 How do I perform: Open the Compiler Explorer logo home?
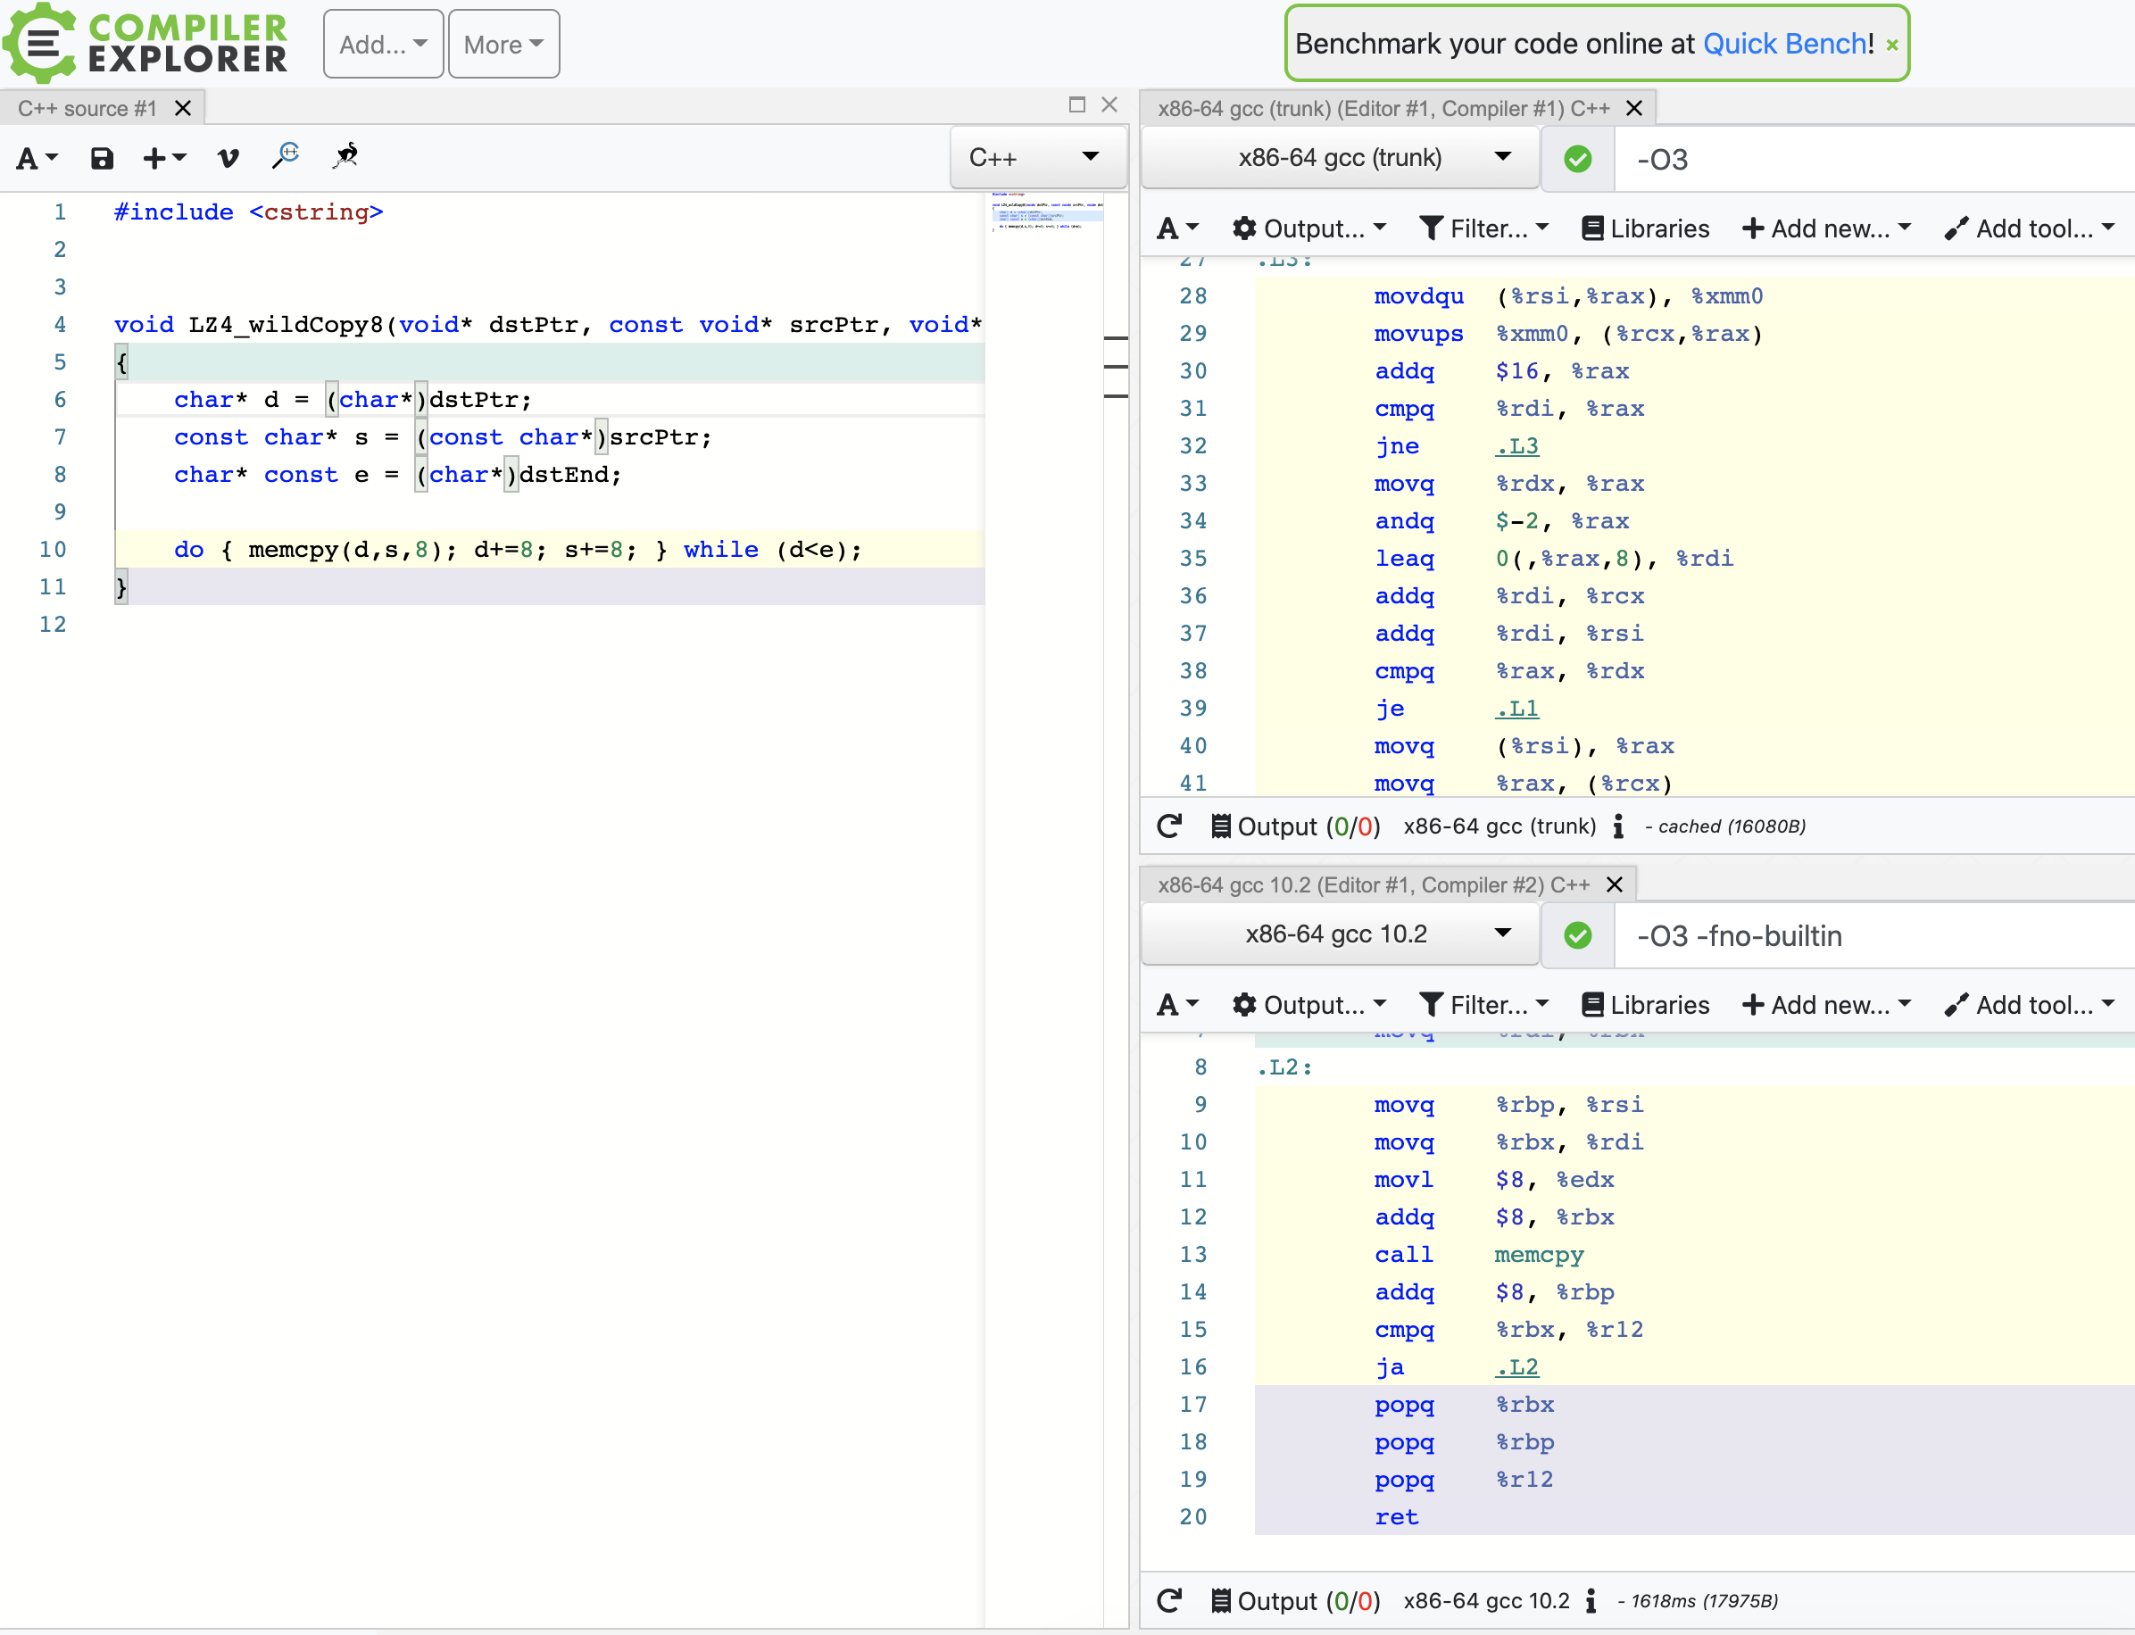click(146, 44)
